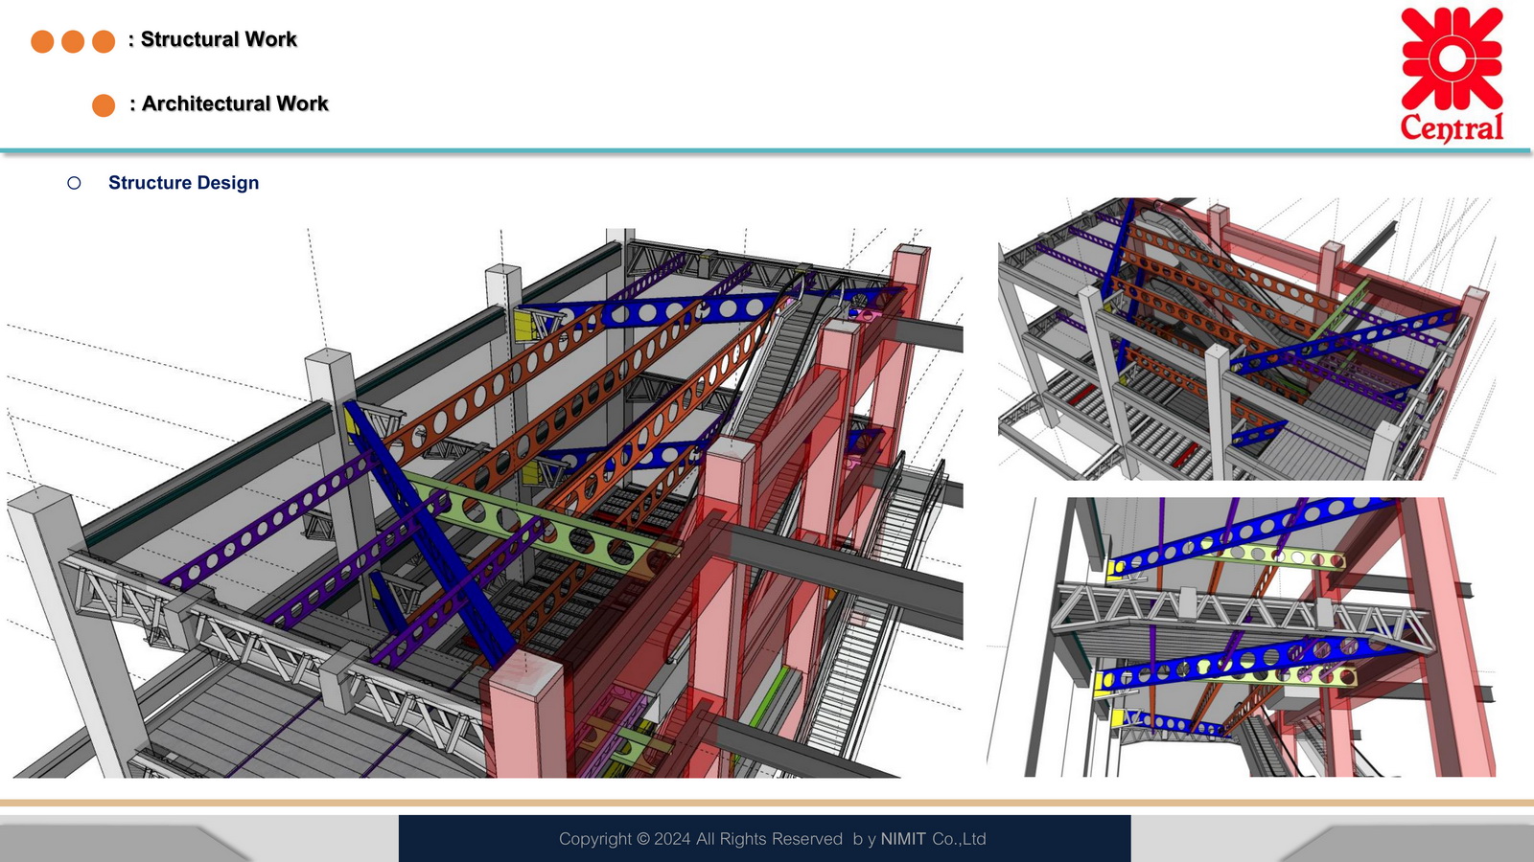Click the first orange dot beside Structural Work
The image size is (1534, 862).
coord(42,41)
